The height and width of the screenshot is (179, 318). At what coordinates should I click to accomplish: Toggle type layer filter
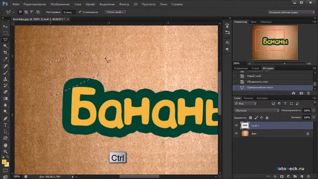click(x=285, y=103)
